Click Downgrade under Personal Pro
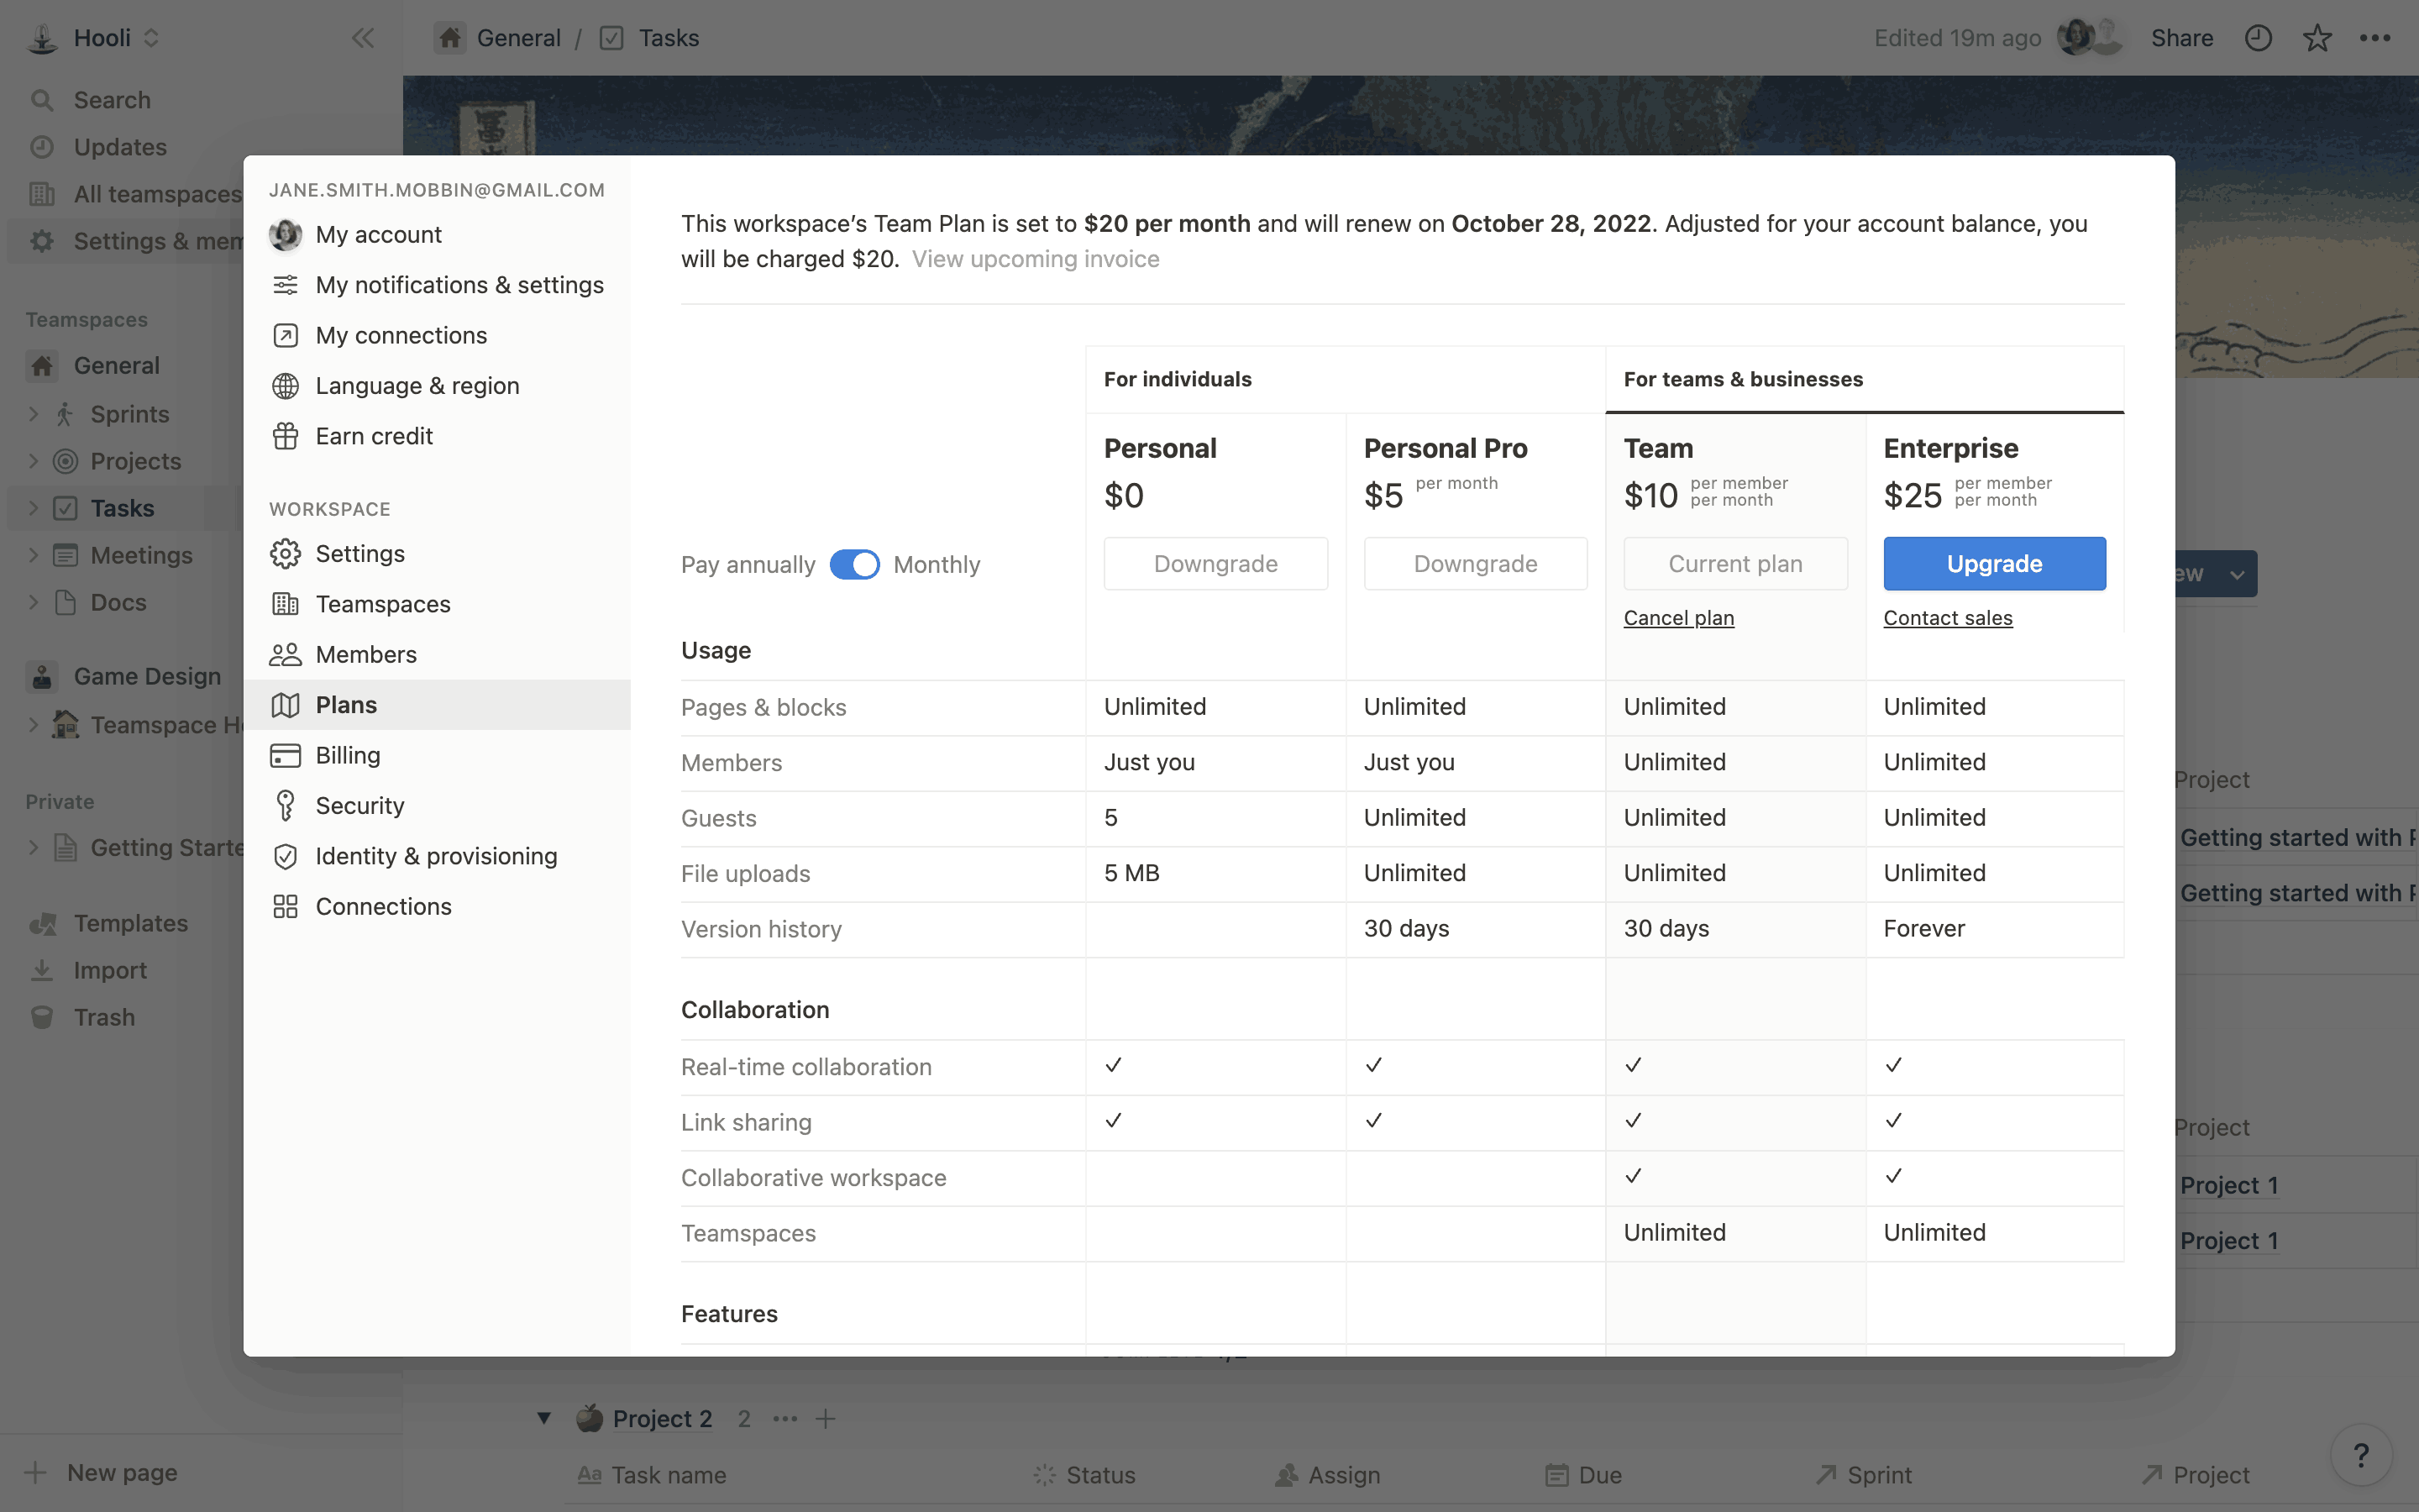This screenshot has width=2419, height=1512. 1474,564
